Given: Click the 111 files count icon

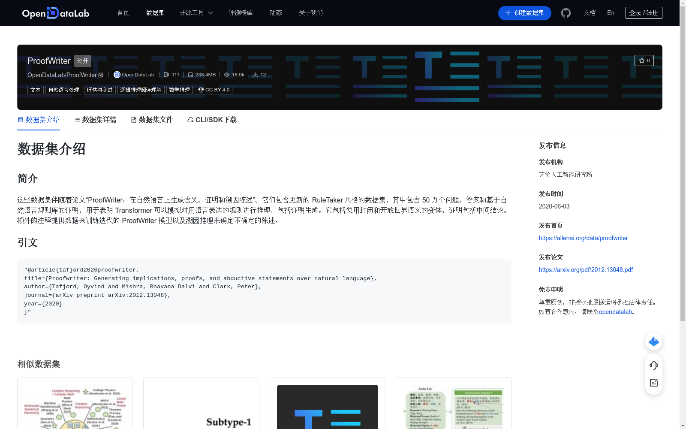Looking at the screenshot, I should (x=166, y=75).
